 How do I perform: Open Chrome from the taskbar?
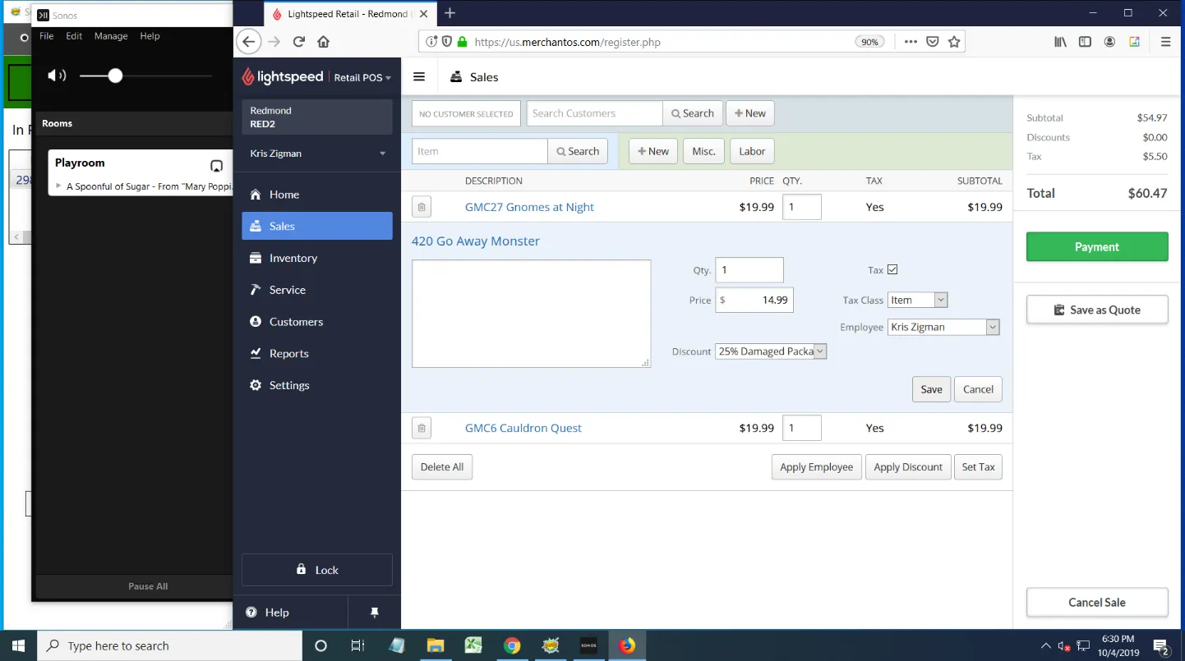click(512, 645)
